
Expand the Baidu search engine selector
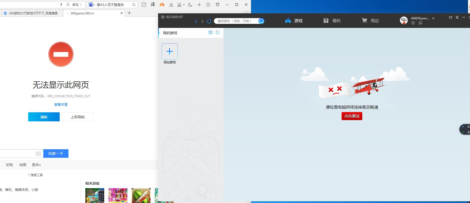coord(92,5)
